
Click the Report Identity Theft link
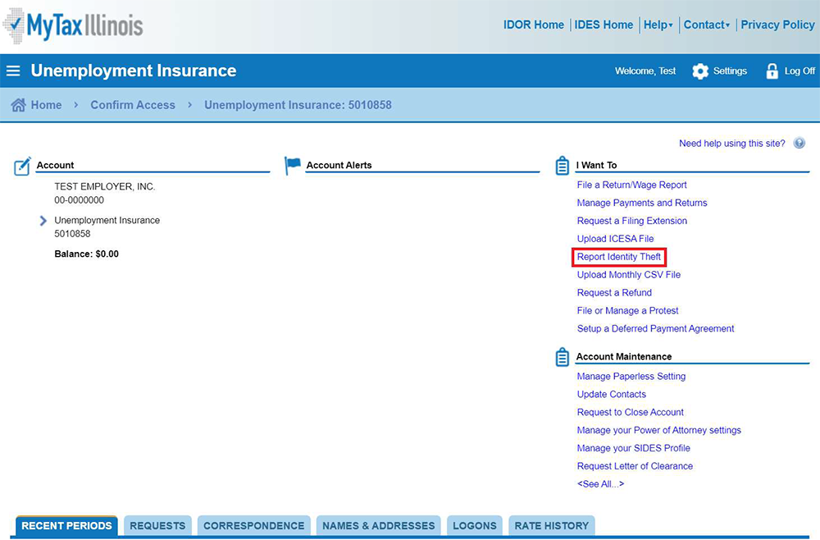[x=618, y=257]
